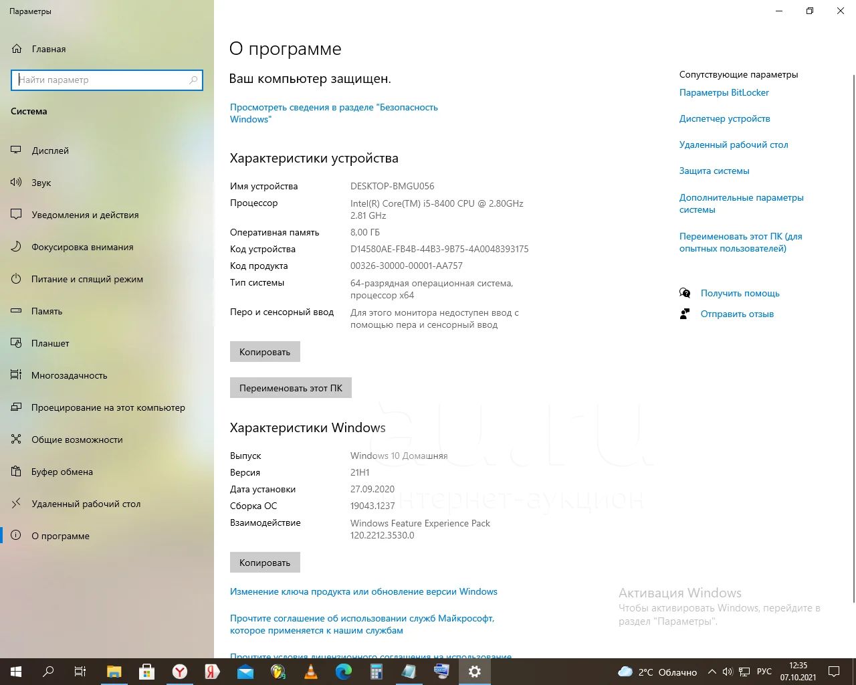Open weather widget 2°C Облачно
This screenshot has width=856, height=685.
click(x=657, y=672)
